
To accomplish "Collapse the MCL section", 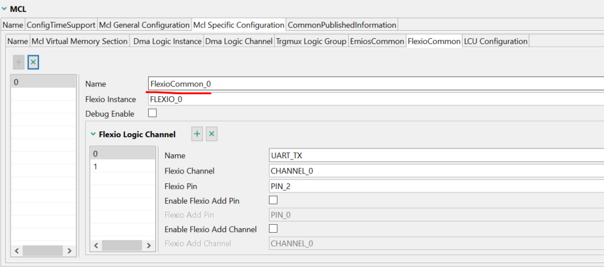I will [x=5, y=9].
